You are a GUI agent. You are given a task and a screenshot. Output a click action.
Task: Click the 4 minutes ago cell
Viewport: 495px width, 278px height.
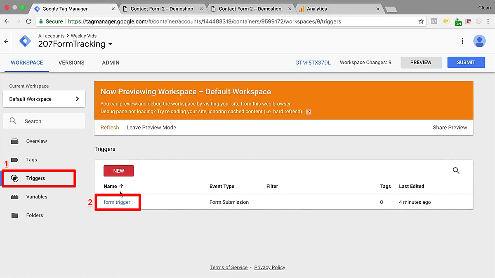click(415, 202)
